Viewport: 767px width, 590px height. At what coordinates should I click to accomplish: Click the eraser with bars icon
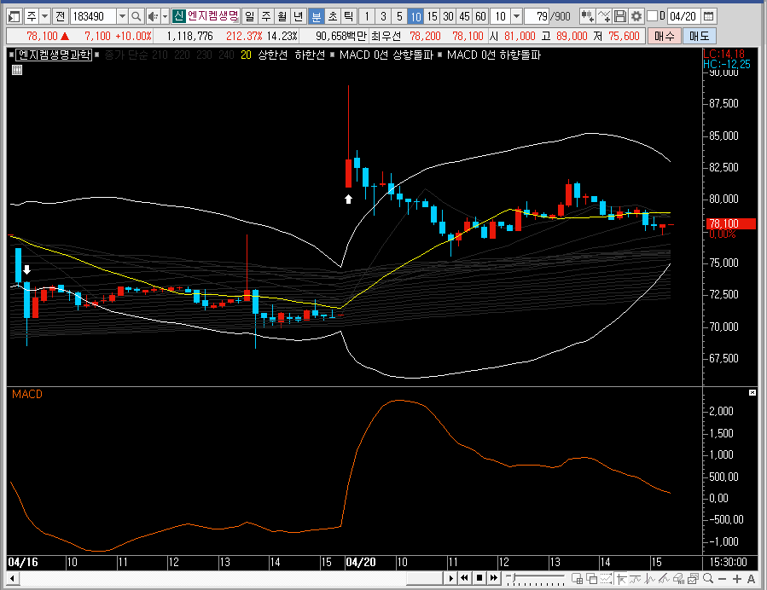(678, 579)
